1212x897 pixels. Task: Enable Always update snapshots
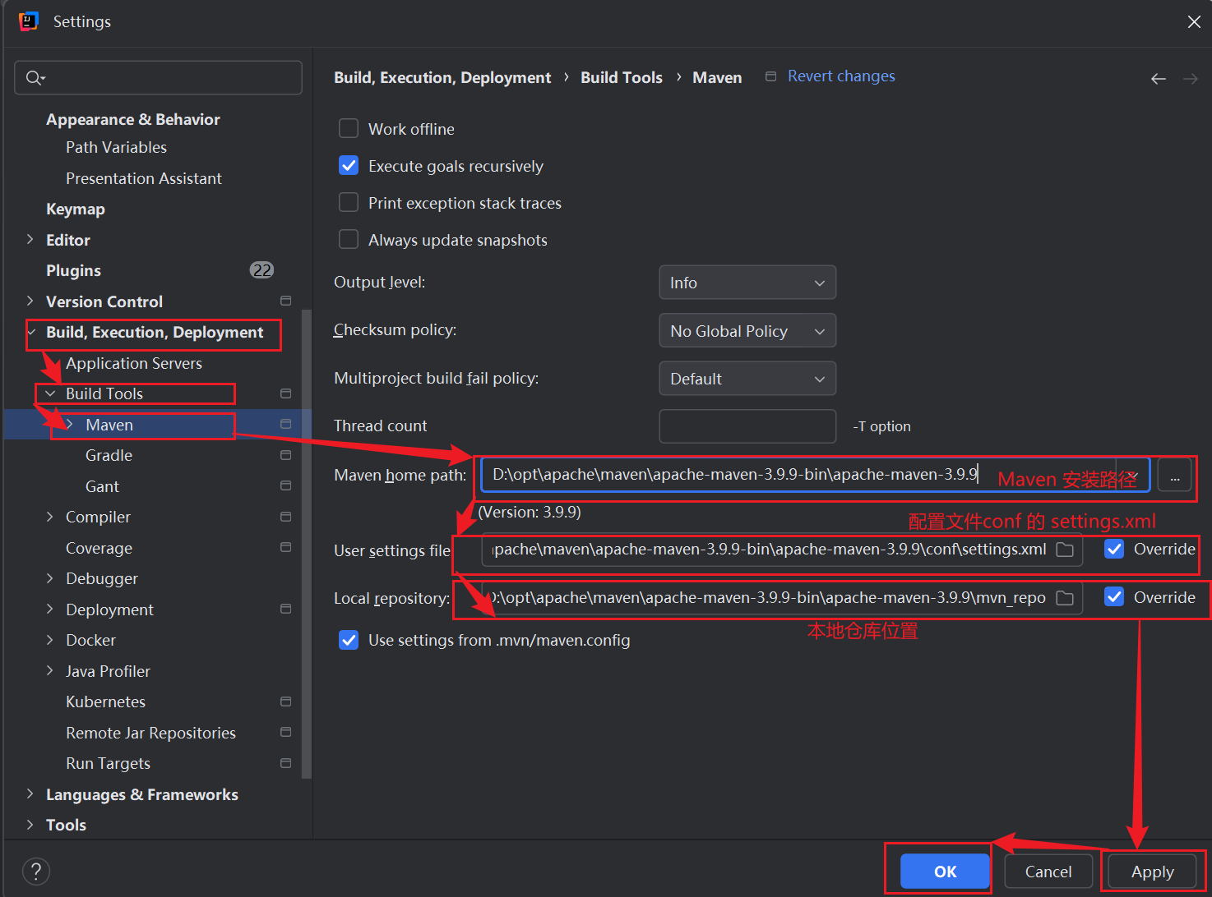coord(349,239)
